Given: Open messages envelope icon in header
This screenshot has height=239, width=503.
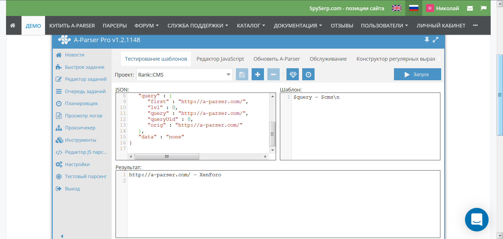Looking at the screenshot, I should pyautogui.click(x=470, y=8).
